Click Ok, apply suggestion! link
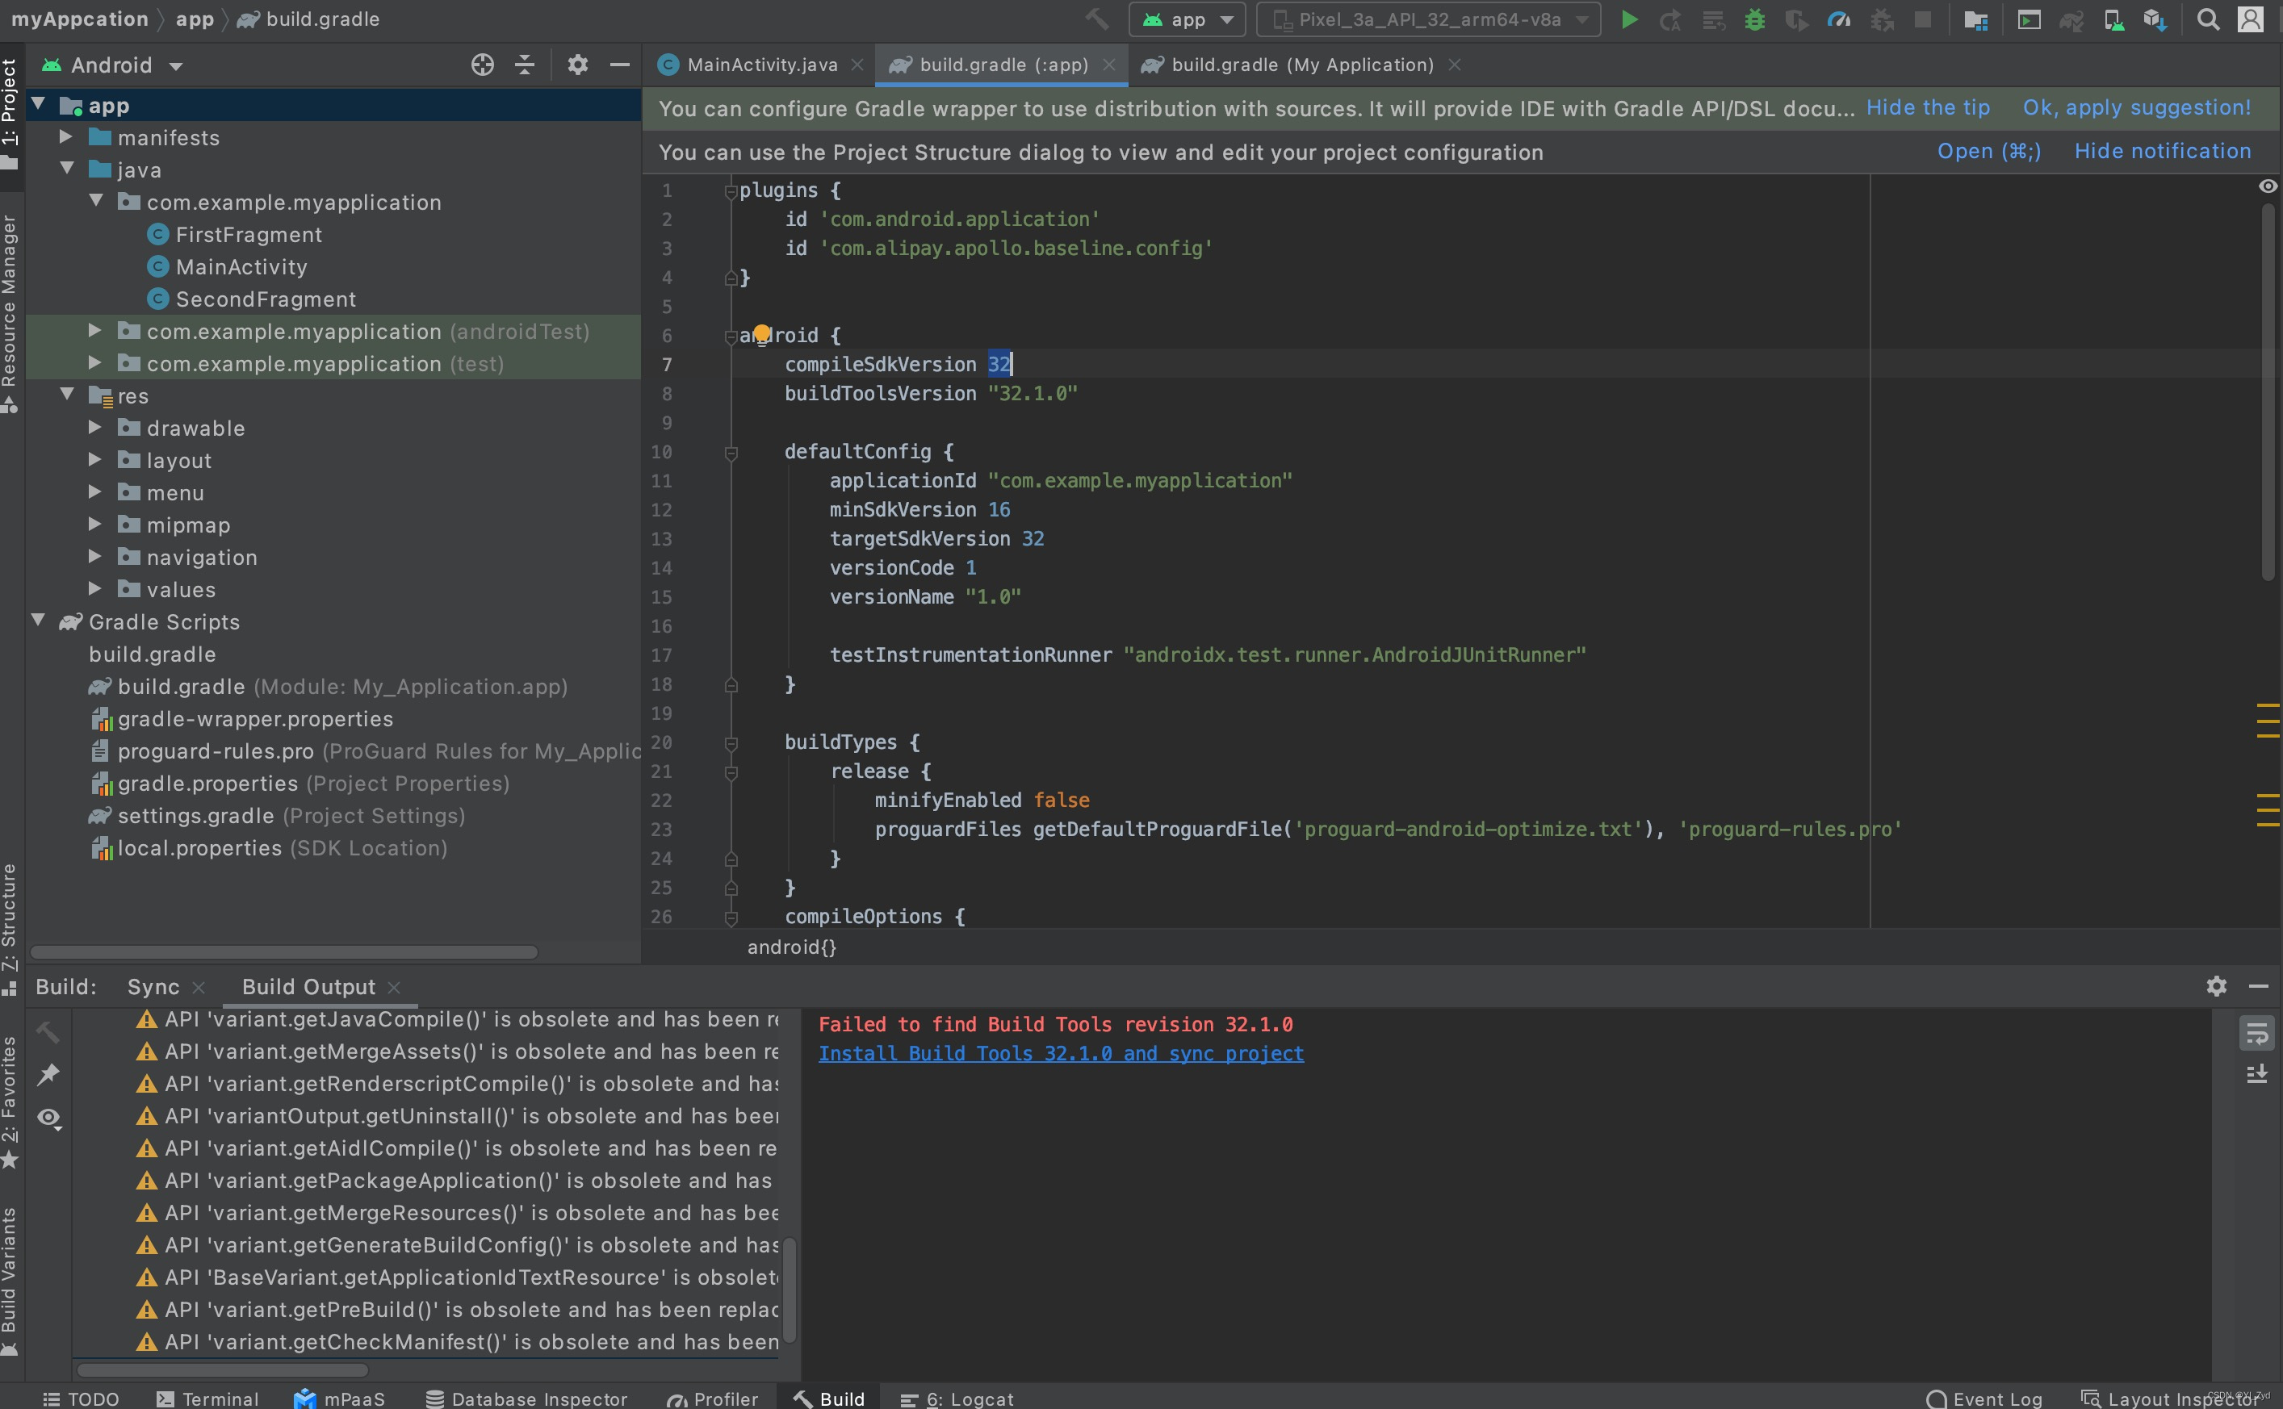The height and width of the screenshot is (1409, 2283). point(2136,107)
